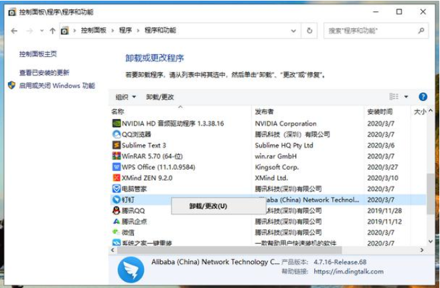The width and height of the screenshot is (440, 288).
Task: Open 控制面板主页 link
Action: coord(38,53)
